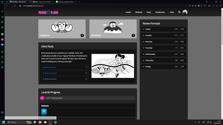
Task: Reload the page with the refresh icon
Action: (x=15, y=6)
